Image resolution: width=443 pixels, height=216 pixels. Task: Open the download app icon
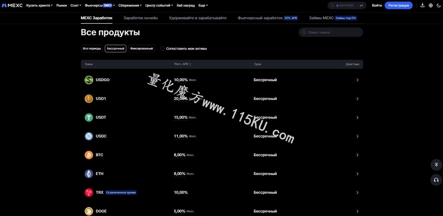click(x=422, y=5)
